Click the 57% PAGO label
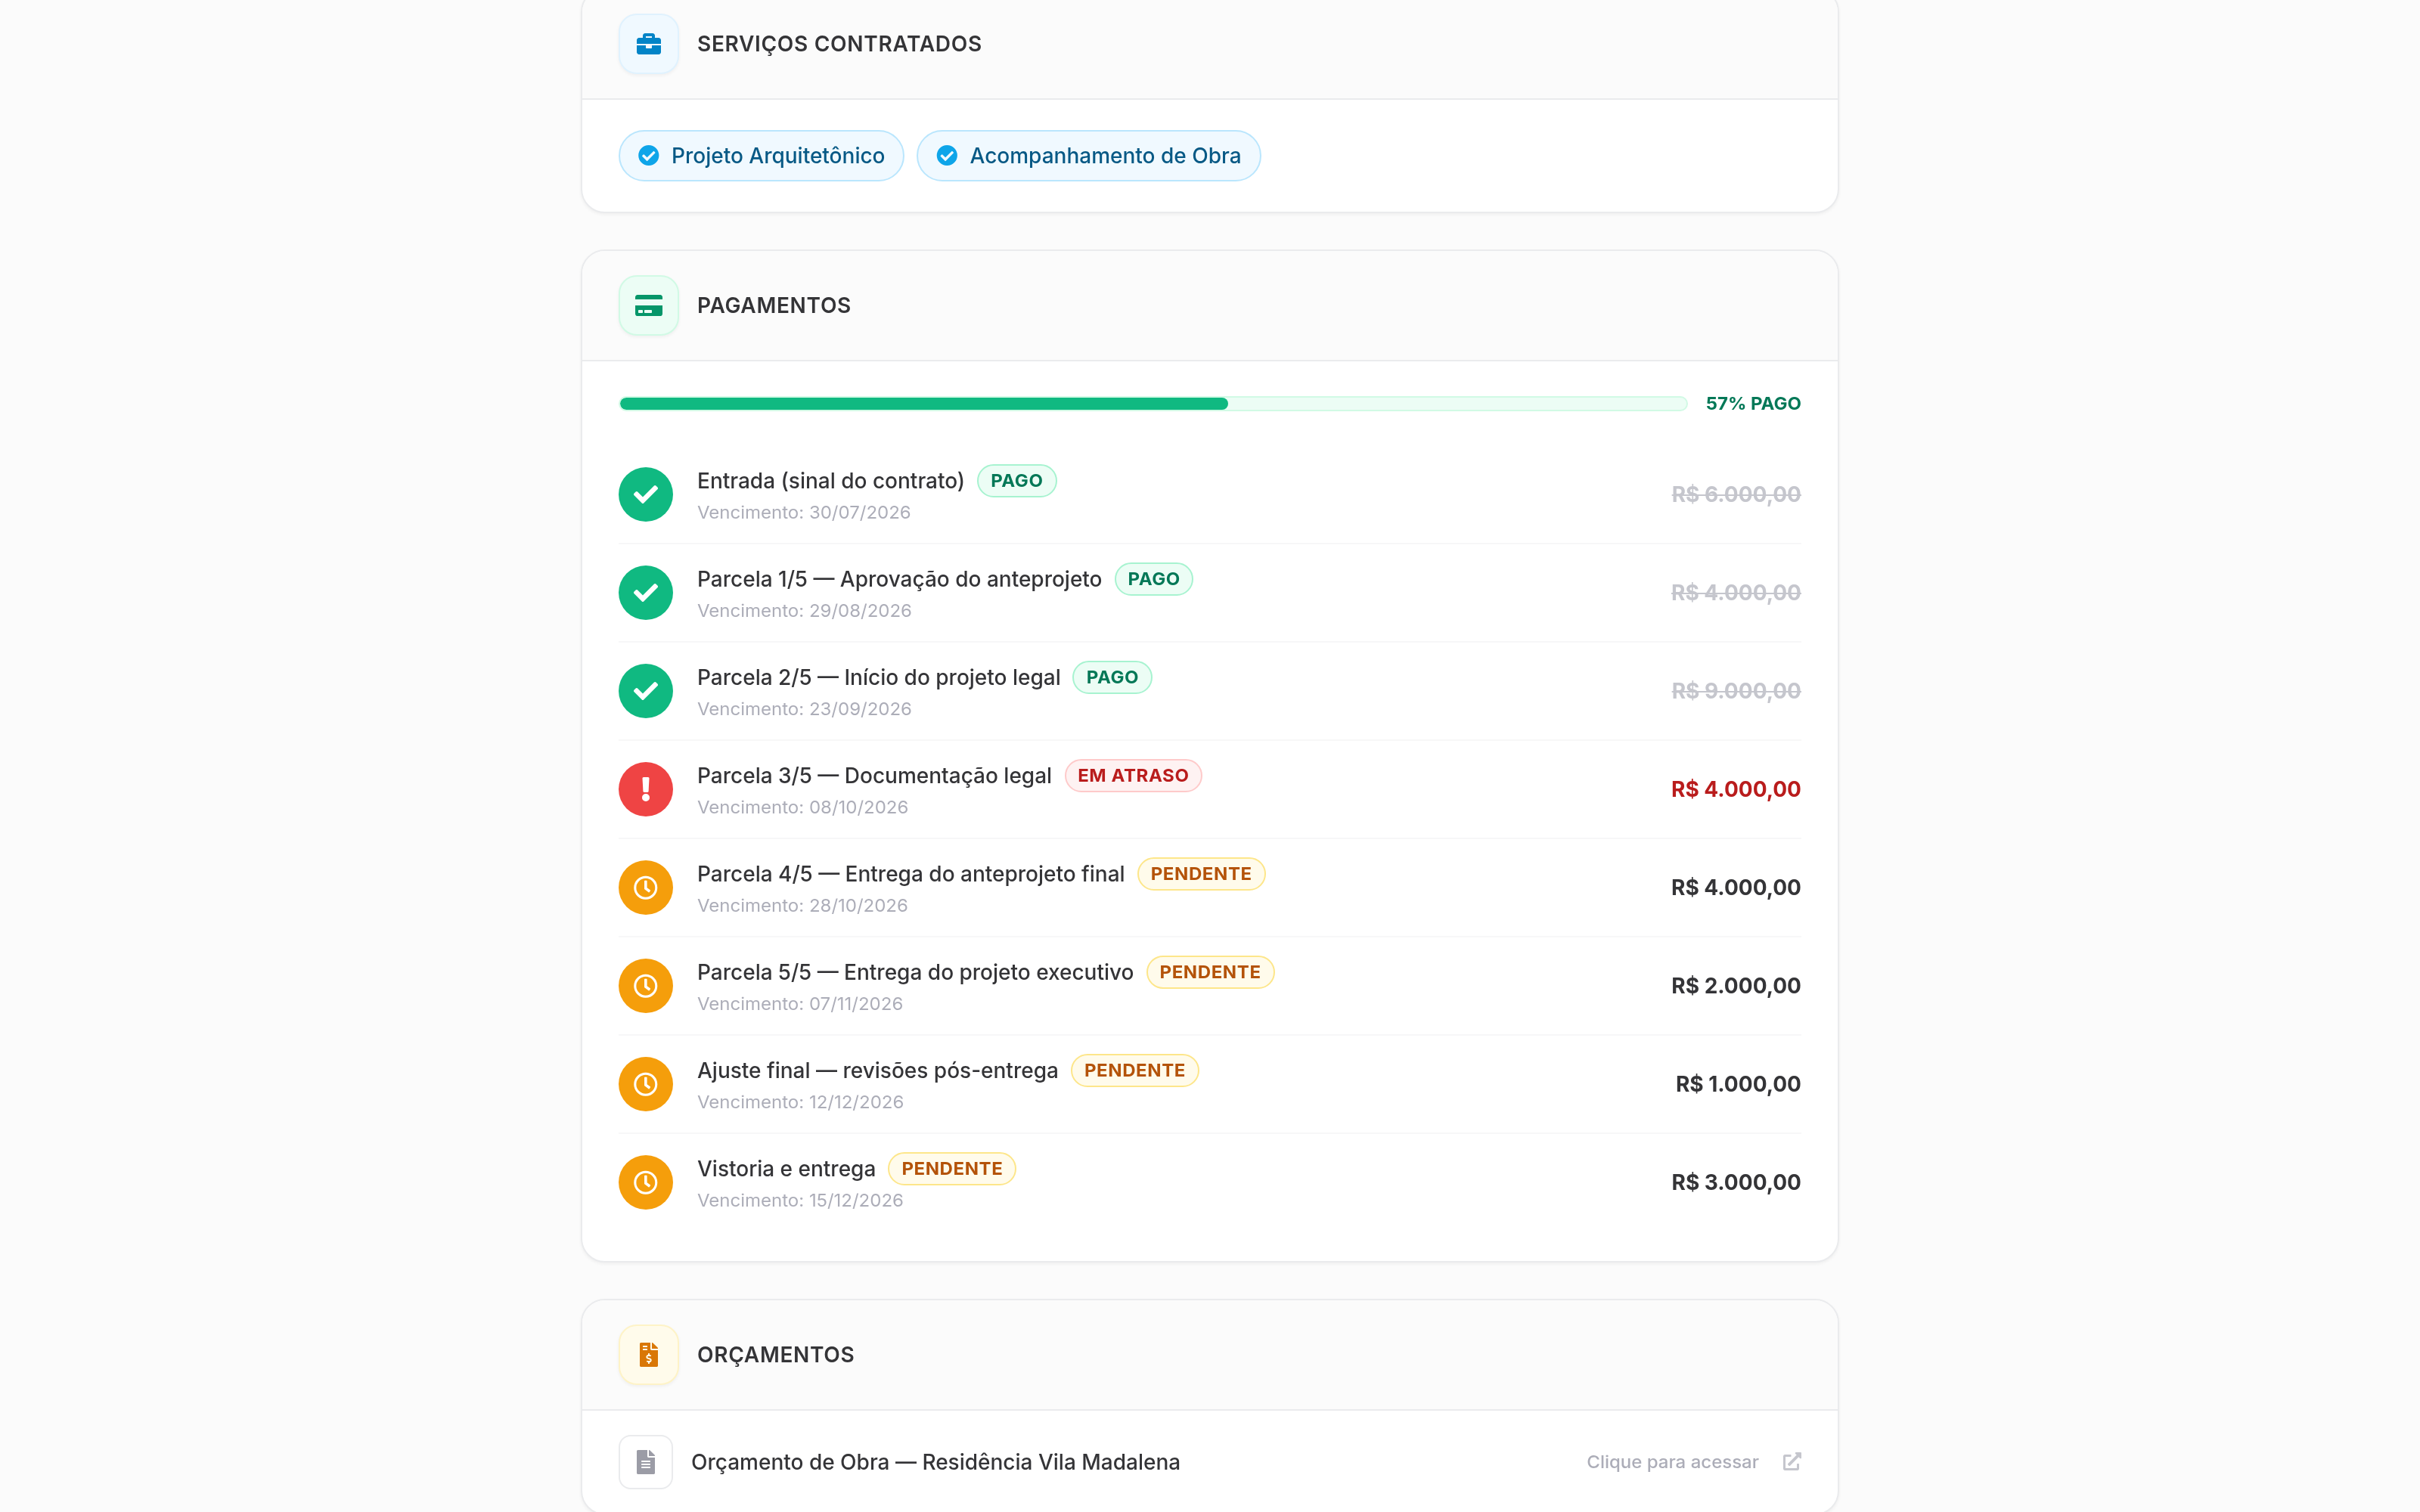Image resolution: width=2420 pixels, height=1512 pixels. [x=1752, y=404]
